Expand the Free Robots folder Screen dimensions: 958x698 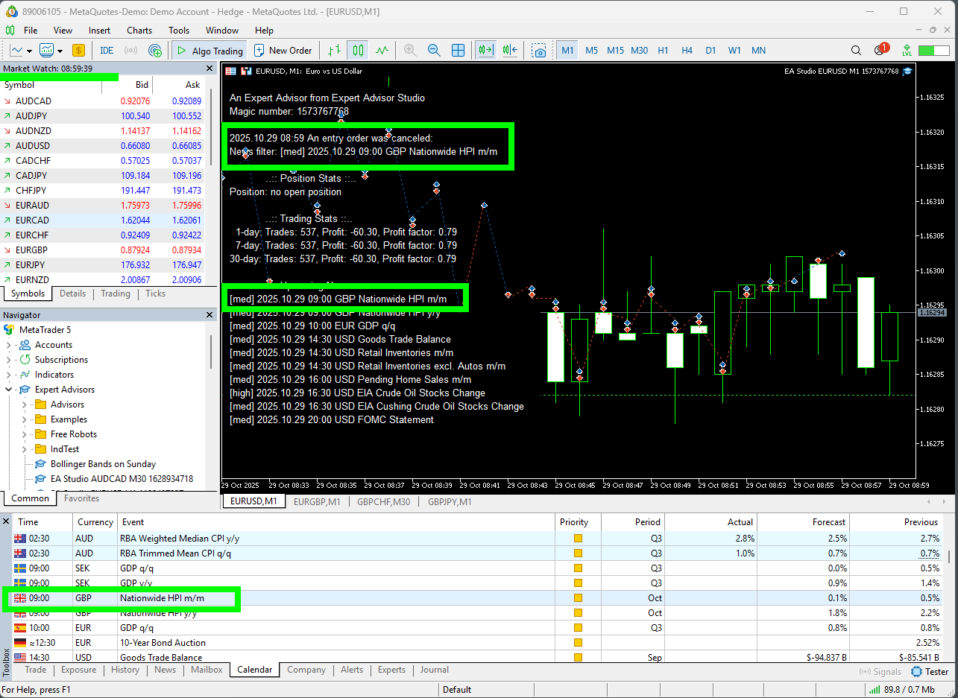coord(25,434)
